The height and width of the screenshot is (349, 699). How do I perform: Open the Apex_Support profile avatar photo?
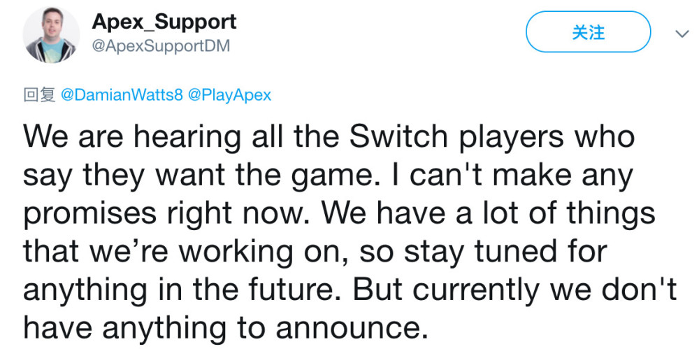click(x=51, y=34)
